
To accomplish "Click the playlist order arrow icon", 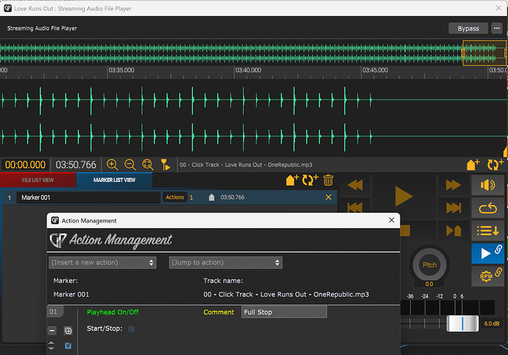I will point(487,231).
